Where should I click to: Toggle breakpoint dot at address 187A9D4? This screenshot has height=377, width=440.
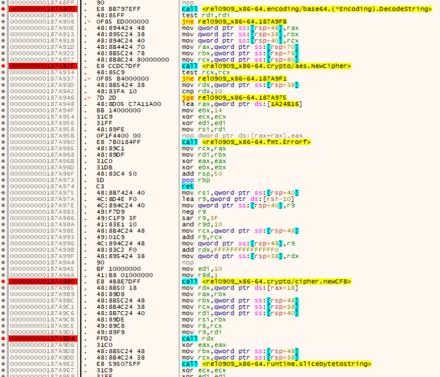[x=3, y=339]
